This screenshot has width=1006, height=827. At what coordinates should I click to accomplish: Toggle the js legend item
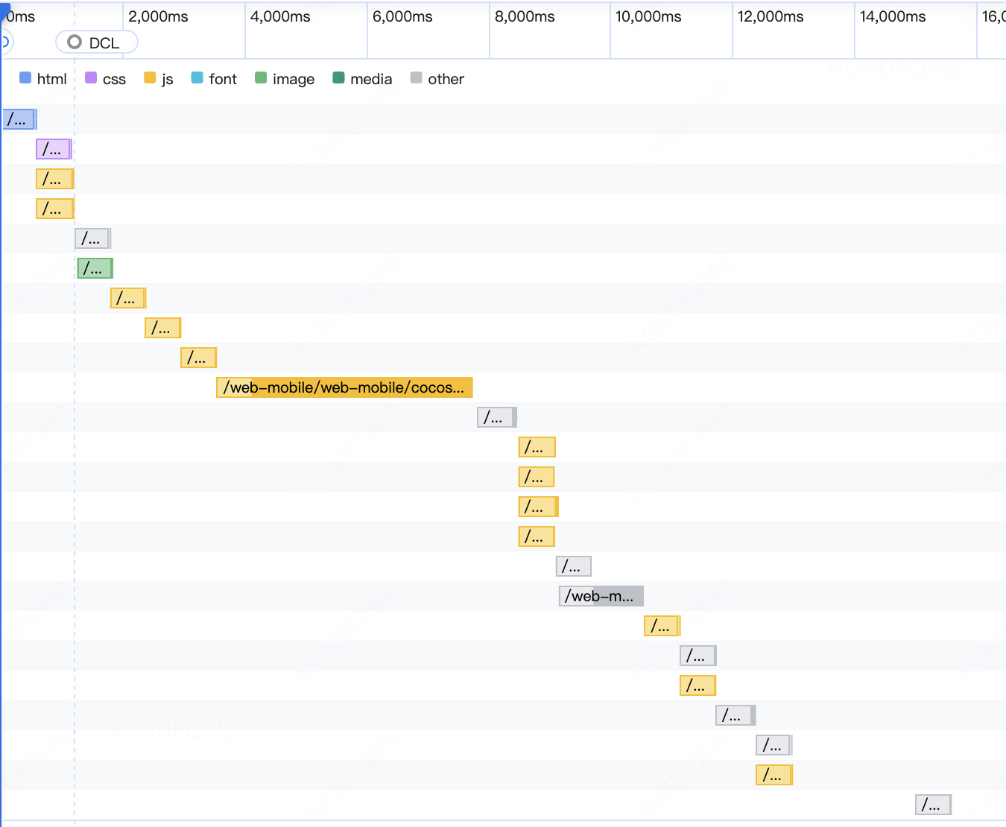158,78
